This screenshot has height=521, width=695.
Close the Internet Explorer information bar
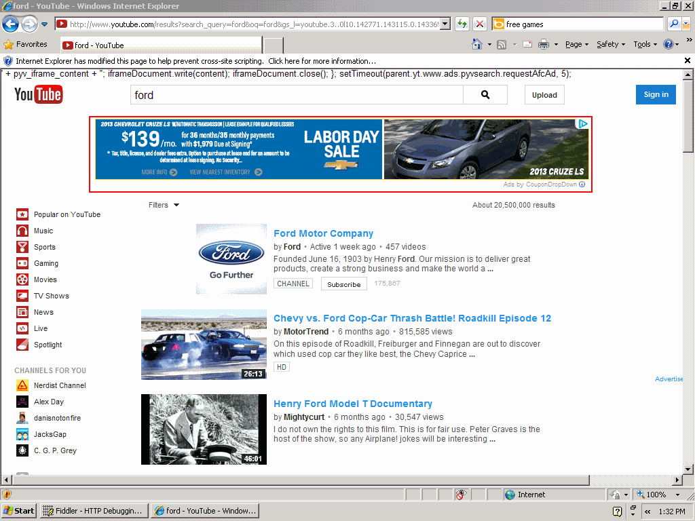coord(687,60)
